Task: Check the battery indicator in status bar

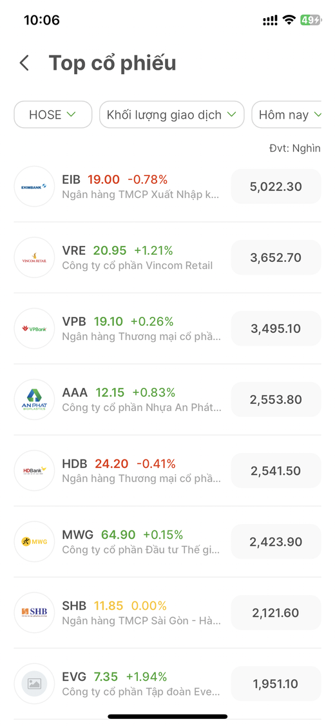Action: pos(310,20)
